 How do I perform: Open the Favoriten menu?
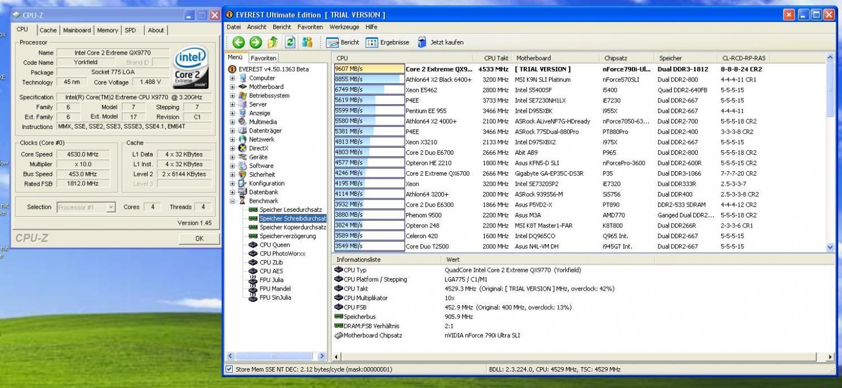point(310,27)
